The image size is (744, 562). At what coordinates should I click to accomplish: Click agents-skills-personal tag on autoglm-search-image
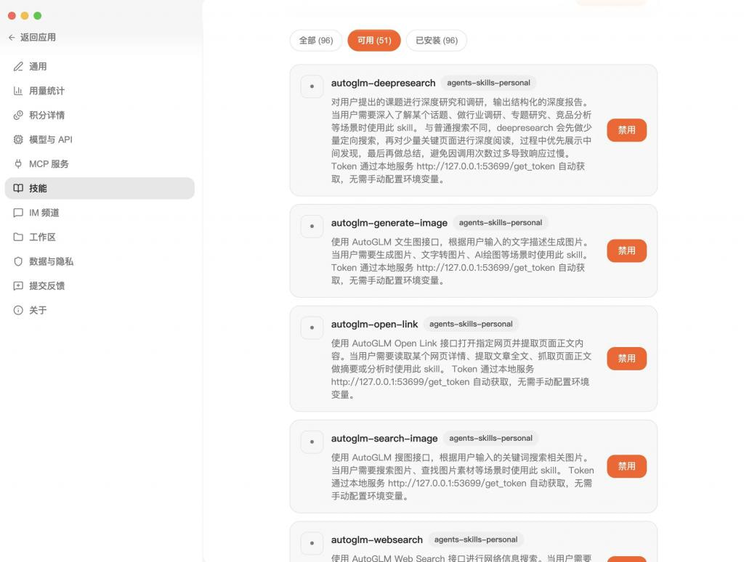pyautogui.click(x=490, y=439)
